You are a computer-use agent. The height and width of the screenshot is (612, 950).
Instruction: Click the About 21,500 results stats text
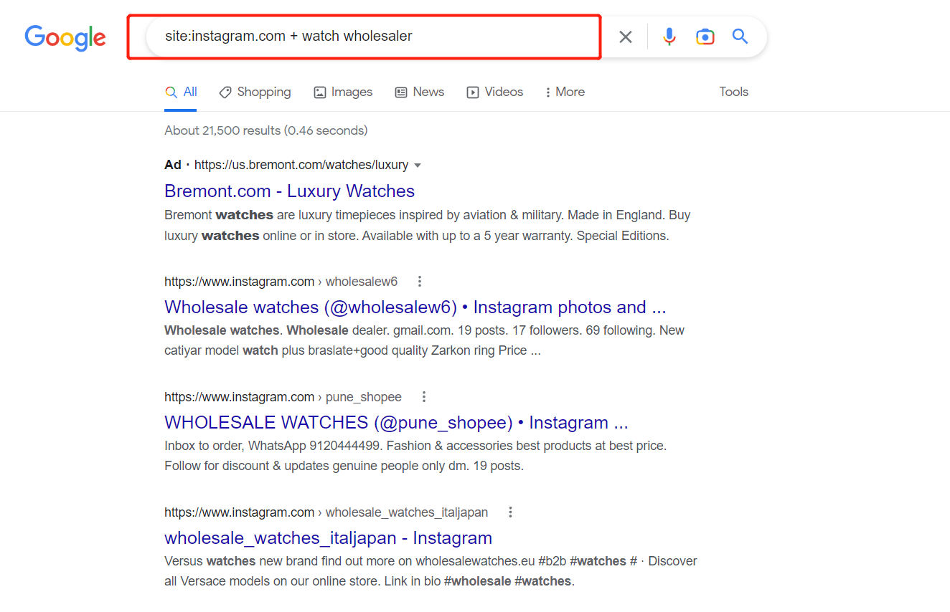click(x=266, y=130)
